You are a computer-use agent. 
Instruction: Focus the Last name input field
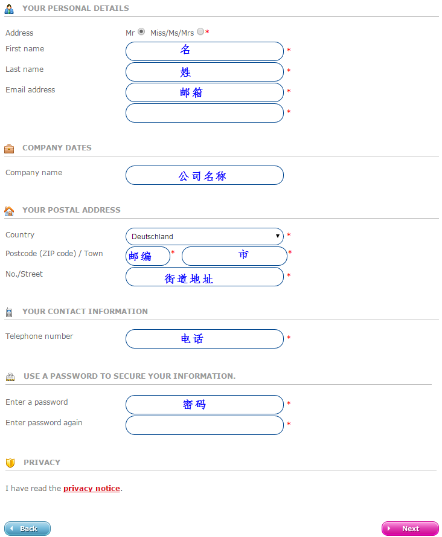click(x=205, y=72)
